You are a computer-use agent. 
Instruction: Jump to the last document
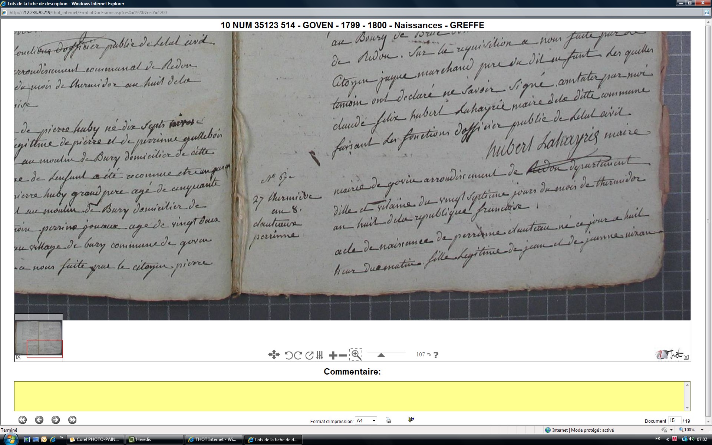[x=72, y=420]
